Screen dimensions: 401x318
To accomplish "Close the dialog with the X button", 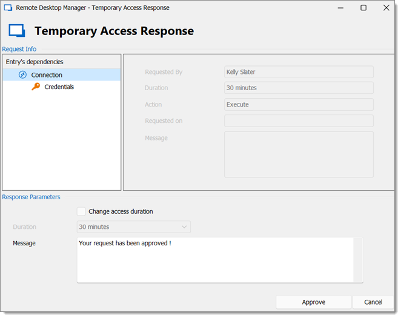I will pyautogui.click(x=386, y=8).
